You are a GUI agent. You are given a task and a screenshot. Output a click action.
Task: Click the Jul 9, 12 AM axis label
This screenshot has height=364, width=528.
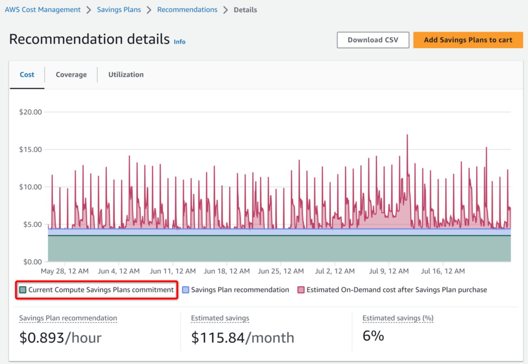389,271
